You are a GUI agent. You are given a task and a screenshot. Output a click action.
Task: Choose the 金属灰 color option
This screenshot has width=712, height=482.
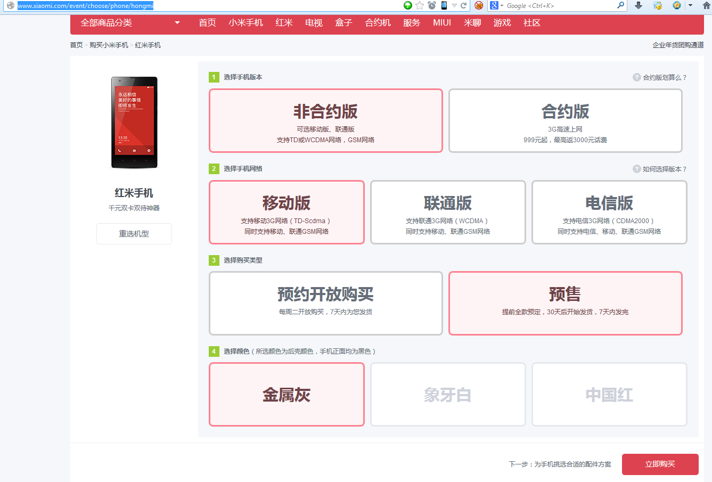tap(287, 395)
